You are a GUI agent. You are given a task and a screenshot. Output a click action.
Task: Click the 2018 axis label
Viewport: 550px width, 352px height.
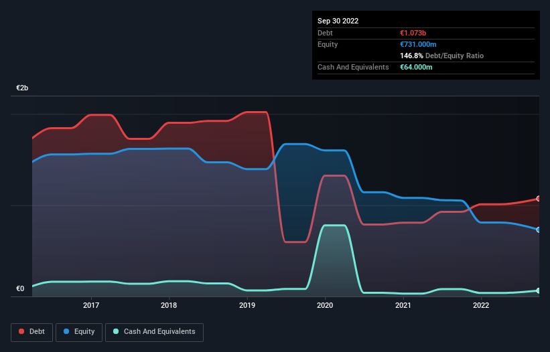169,305
